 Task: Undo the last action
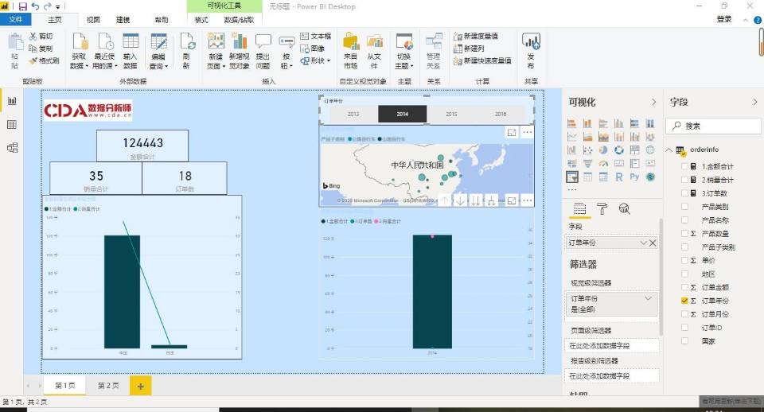pos(36,6)
